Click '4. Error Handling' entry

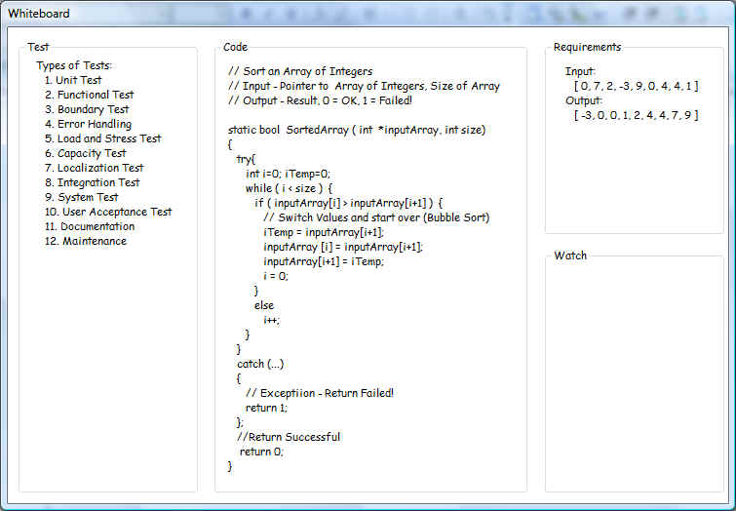[89, 124]
